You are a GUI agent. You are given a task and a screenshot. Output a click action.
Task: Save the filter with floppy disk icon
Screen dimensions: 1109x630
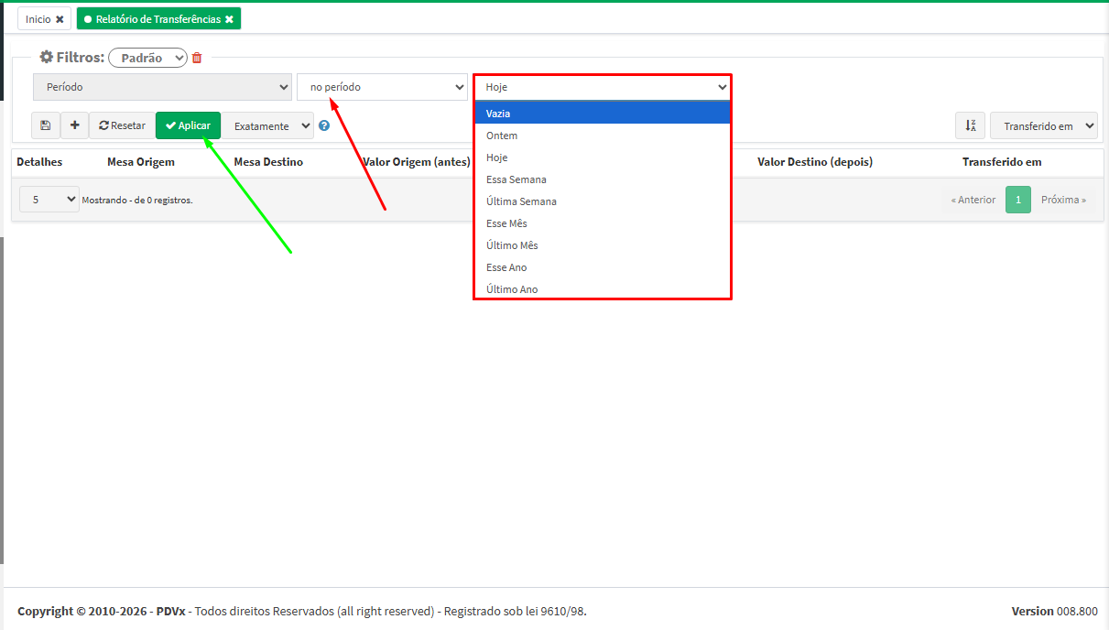(46, 125)
